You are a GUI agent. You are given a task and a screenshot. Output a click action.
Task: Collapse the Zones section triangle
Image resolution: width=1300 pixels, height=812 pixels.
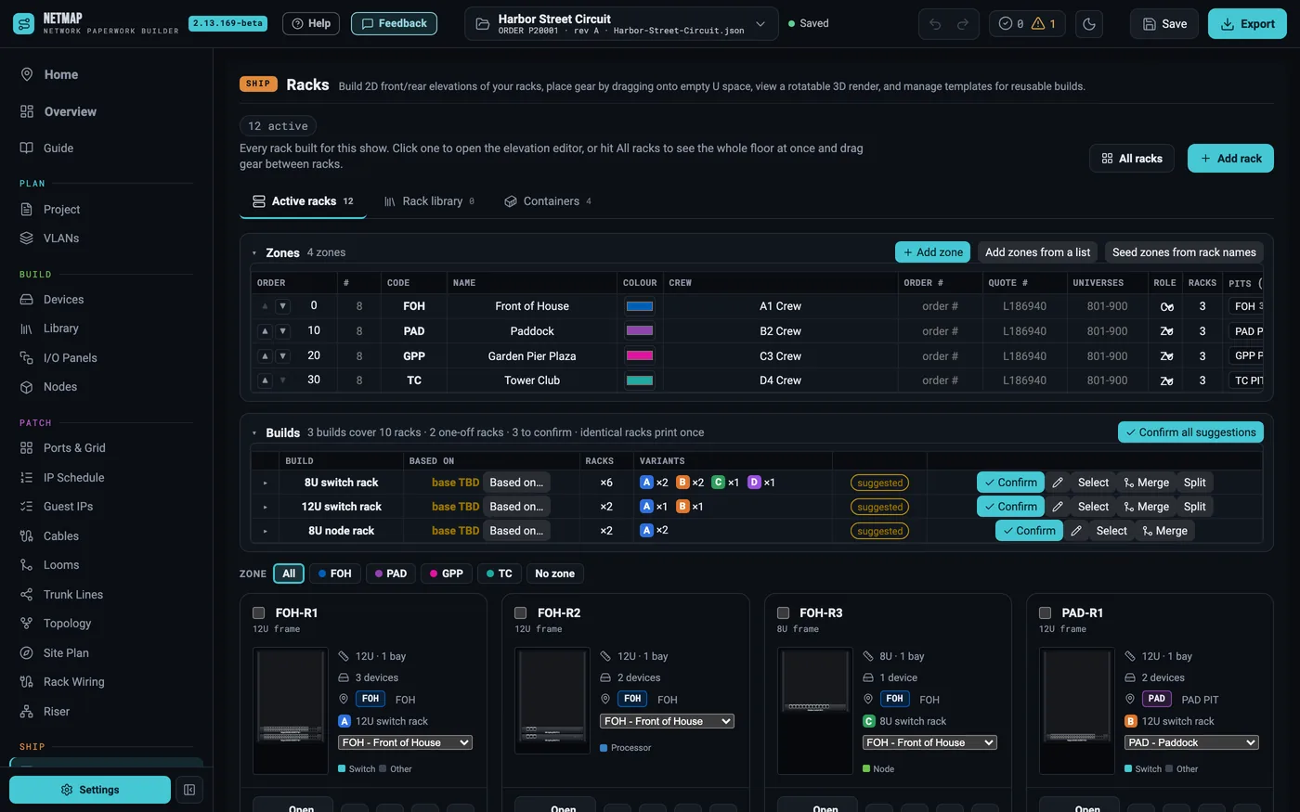tap(254, 252)
